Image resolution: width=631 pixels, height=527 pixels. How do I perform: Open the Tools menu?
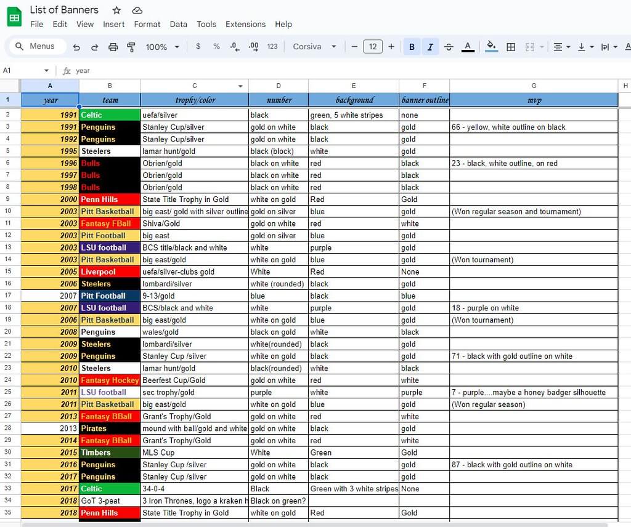[206, 24]
